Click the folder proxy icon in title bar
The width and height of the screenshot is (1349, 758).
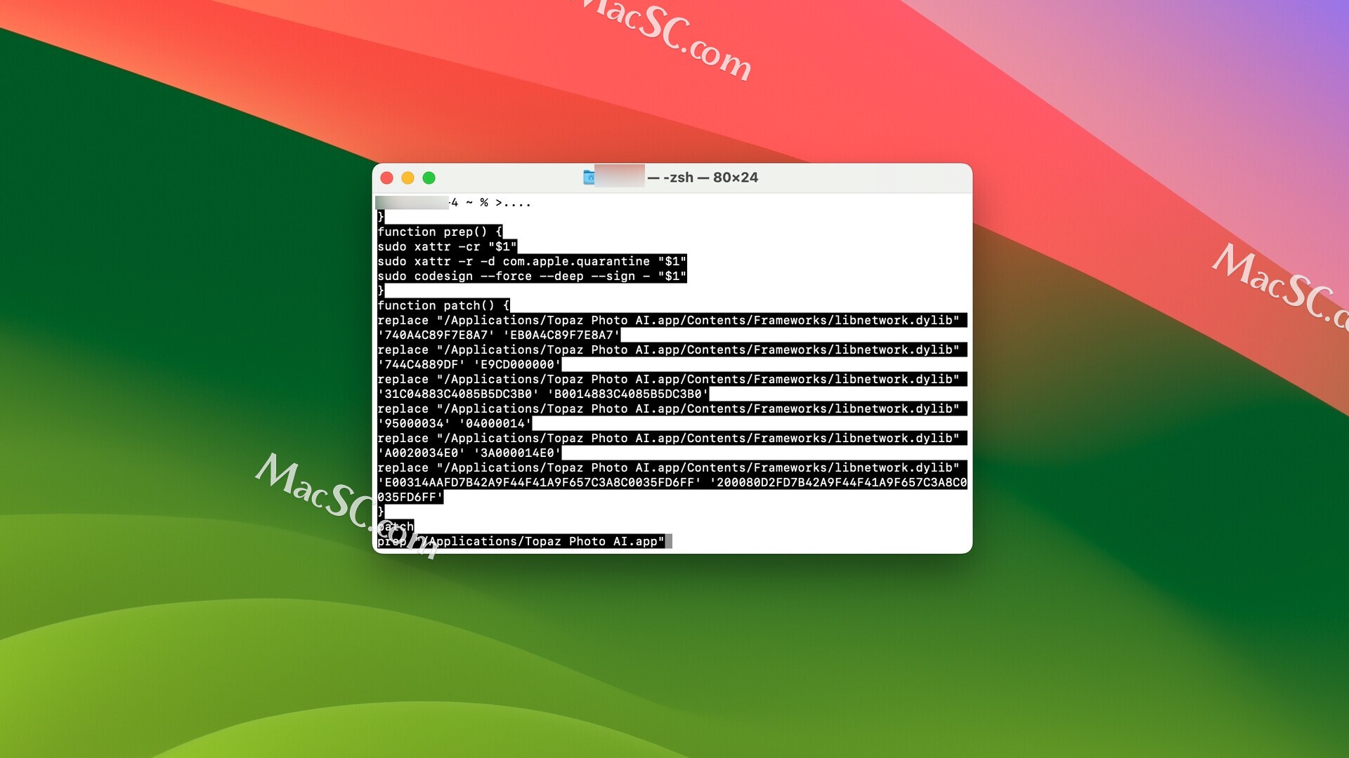click(589, 178)
